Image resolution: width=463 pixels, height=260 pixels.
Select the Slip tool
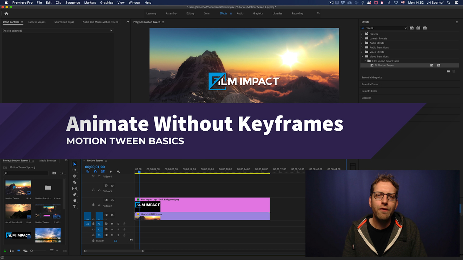75,188
